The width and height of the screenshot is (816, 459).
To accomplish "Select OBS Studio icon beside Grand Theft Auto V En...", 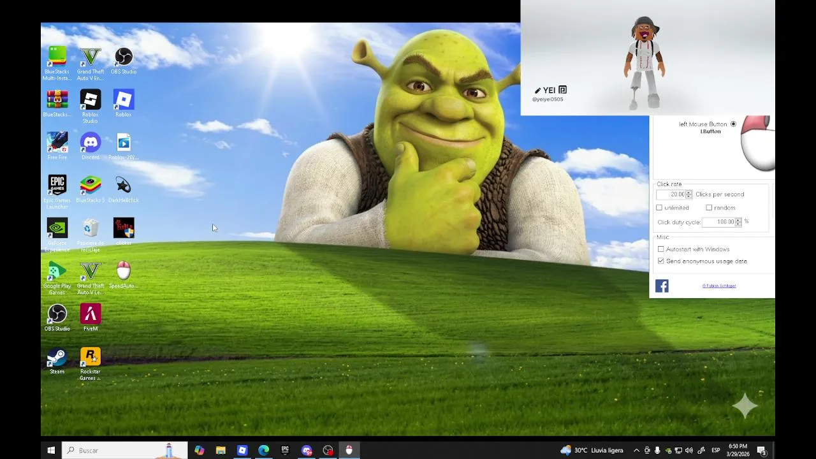I will (x=124, y=61).
